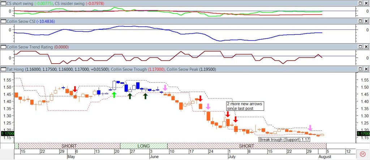Screen dimensions: 370x160
Task: Click the 'Collin Seow Peak (1.19500)' label
Action: click(191, 69)
